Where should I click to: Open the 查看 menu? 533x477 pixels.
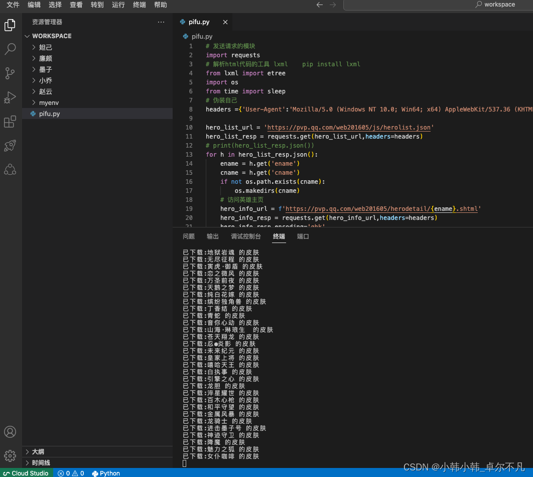click(x=76, y=5)
